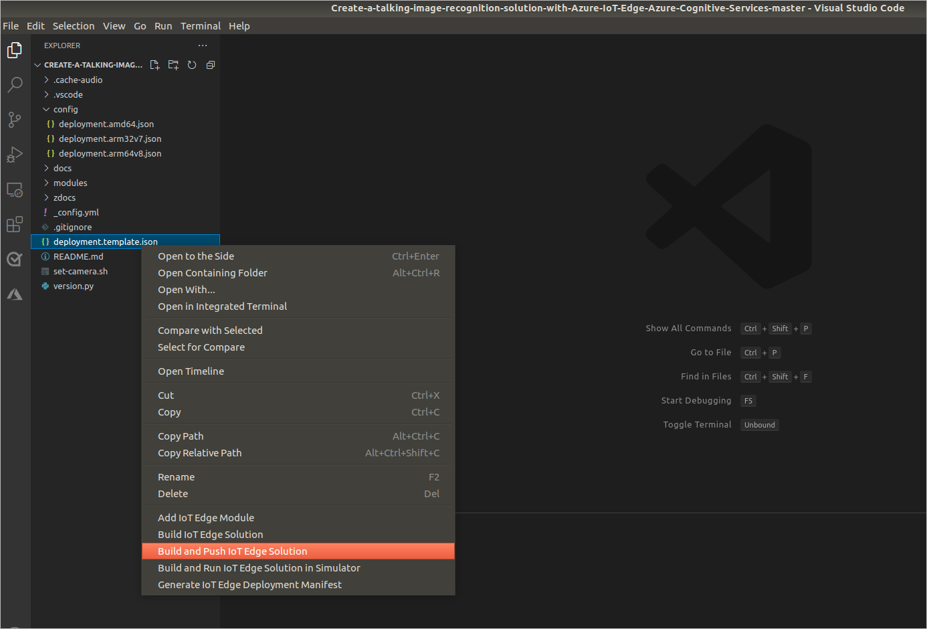This screenshot has width=927, height=629.
Task: Choose Build IoT Edge Solution
Action: pos(298,535)
